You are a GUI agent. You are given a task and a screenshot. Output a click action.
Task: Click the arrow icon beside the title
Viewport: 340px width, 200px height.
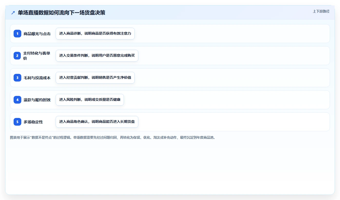click(13, 13)
